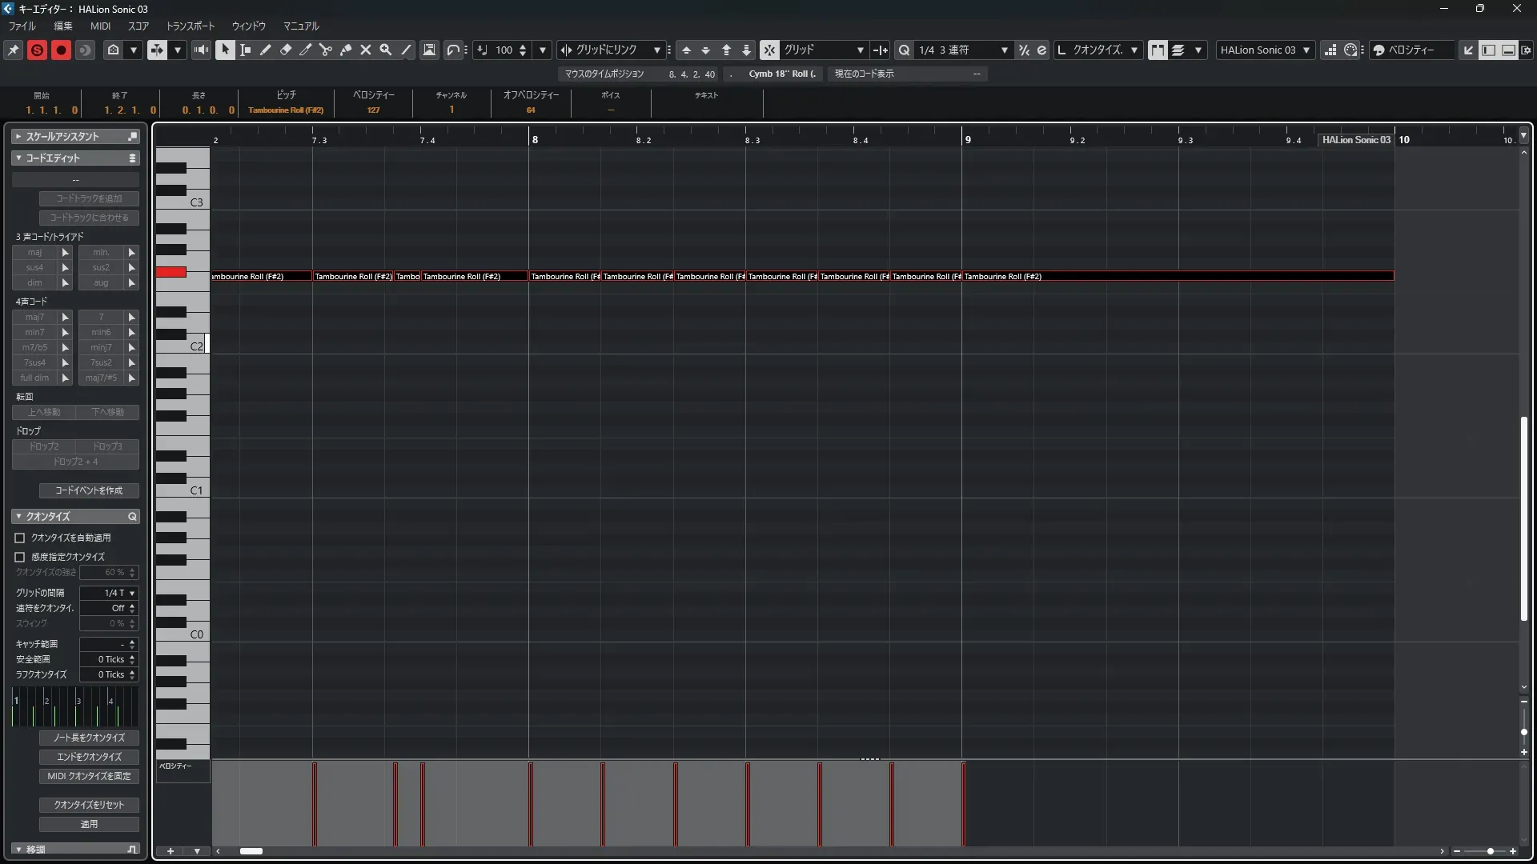The width and height of the screenshot is (1537, 864).
Task: Toggle the Snap on/off button
Action: (768, 50)
